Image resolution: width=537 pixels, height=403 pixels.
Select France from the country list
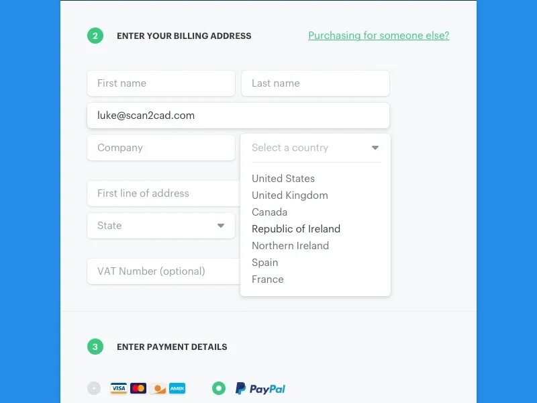tap(268, 279)
